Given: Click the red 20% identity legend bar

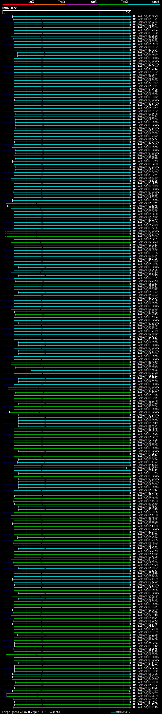Looking at the screenshot, I should [18, 5].
